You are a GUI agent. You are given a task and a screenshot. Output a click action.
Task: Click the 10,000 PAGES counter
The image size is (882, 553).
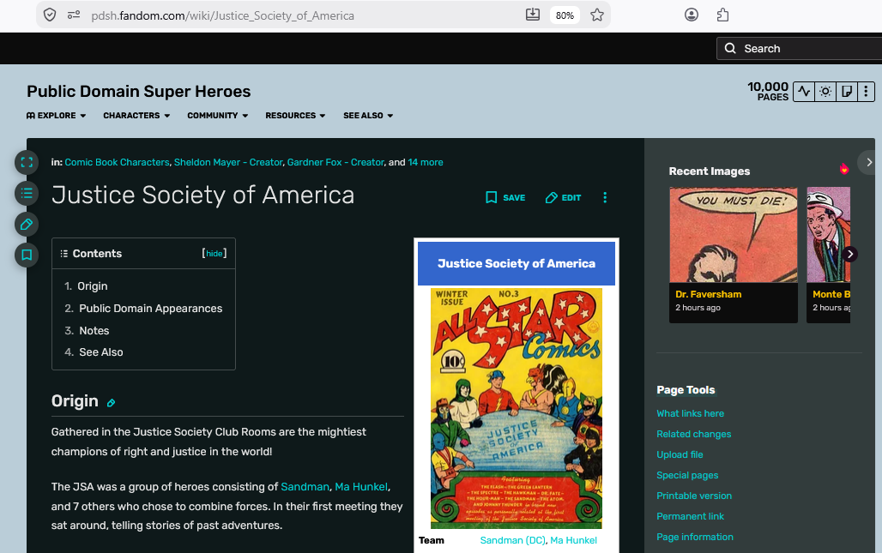click(x=768, y=91)
